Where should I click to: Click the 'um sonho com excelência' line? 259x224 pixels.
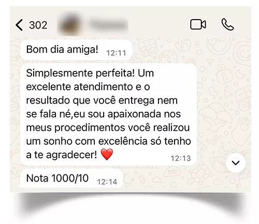pyautogui.click(x=87, y=141)
